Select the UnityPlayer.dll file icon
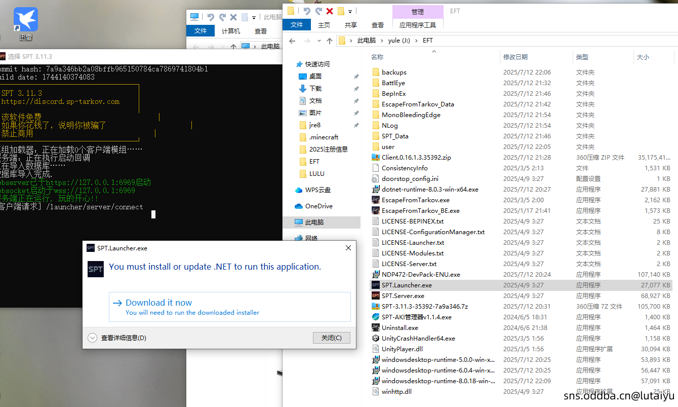 coord(375,349)
